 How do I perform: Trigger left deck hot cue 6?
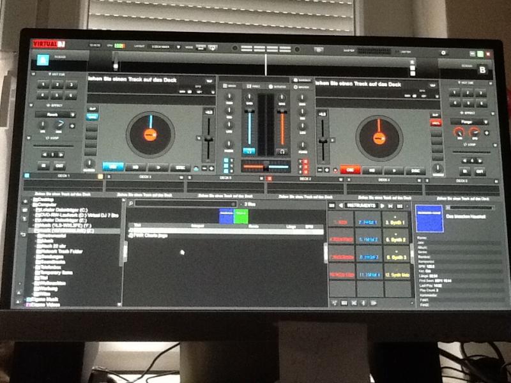(71, 95)
